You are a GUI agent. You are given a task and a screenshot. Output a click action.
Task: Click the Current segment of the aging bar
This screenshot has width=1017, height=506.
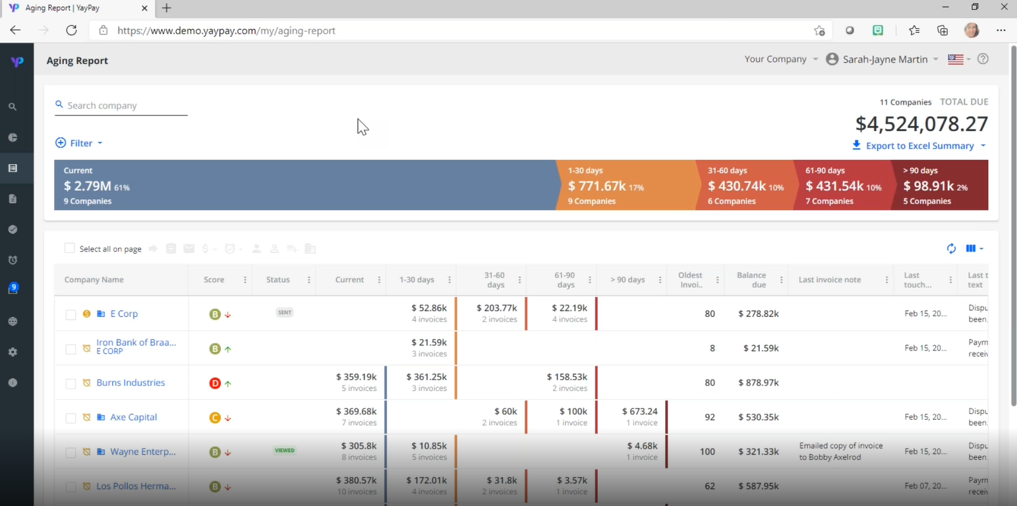pos(264,185)
